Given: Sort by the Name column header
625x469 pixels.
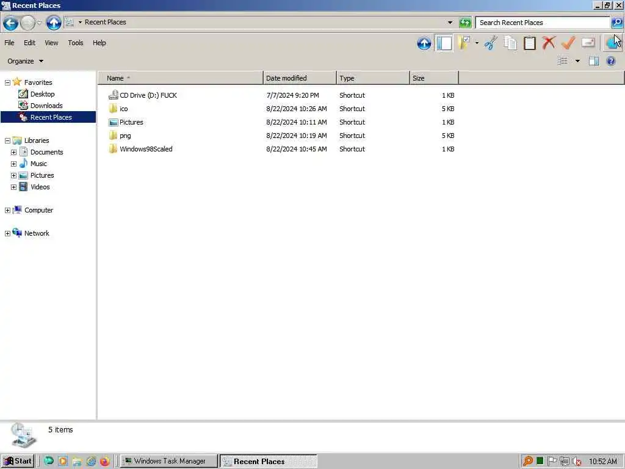Looking at the screenshot, I should [x=181, y=78].
